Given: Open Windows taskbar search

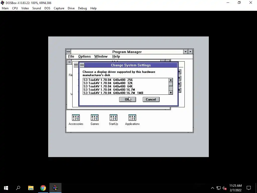Looking at the screenshot, I should click(x=18, y=188).
